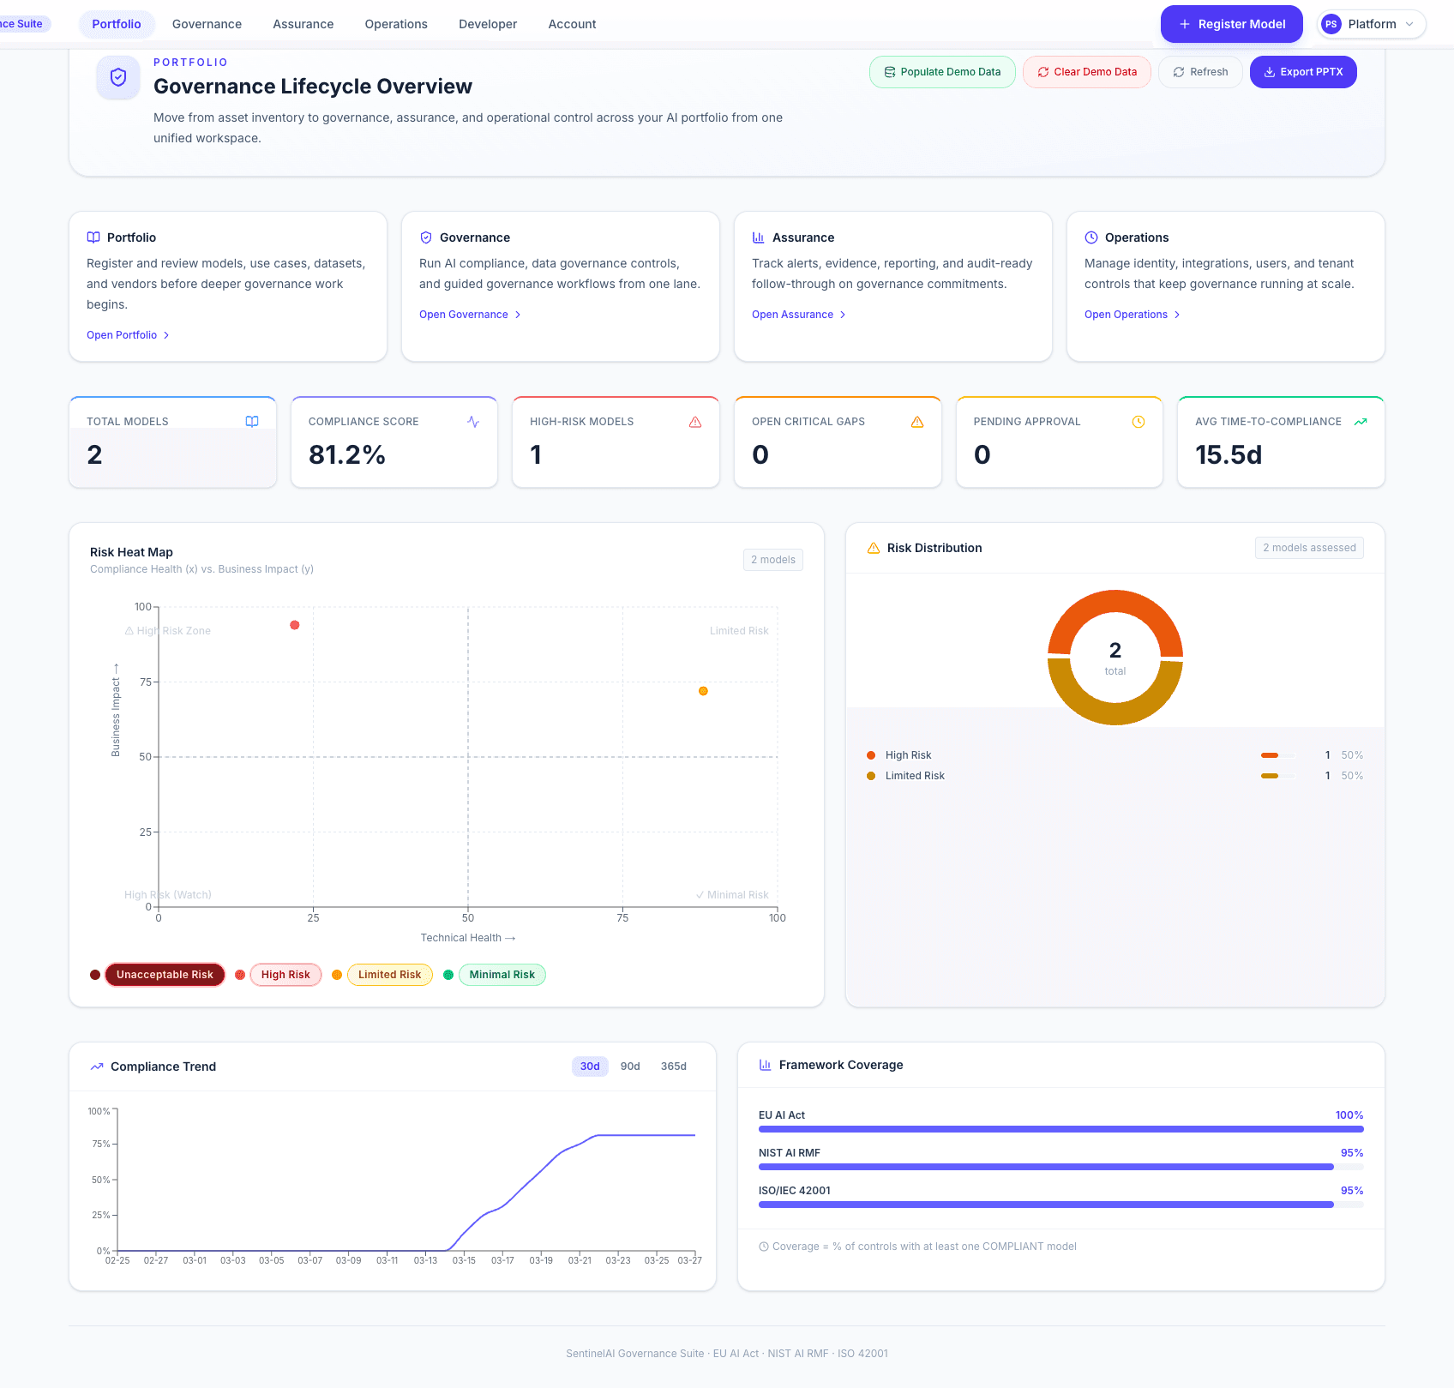The height and width of the screenshot is (1388, 1454).
Task: Click the trend arrow icon in Avg Time-to-Compliance tile
Action: pos(1361,422)
